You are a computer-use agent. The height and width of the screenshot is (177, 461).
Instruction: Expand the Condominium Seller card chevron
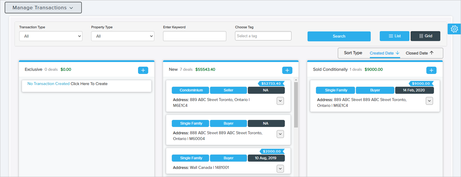coord(280,101)
